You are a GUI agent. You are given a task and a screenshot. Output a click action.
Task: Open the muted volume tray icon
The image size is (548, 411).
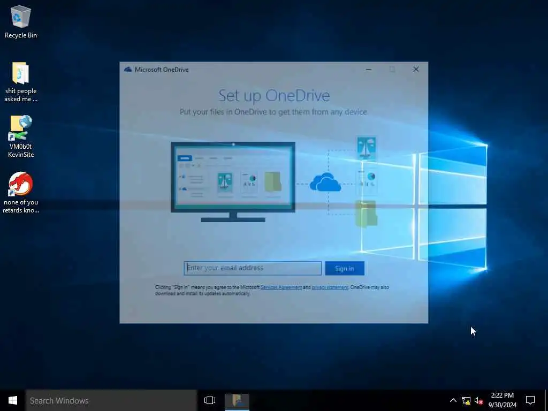[x=478, y=400]
